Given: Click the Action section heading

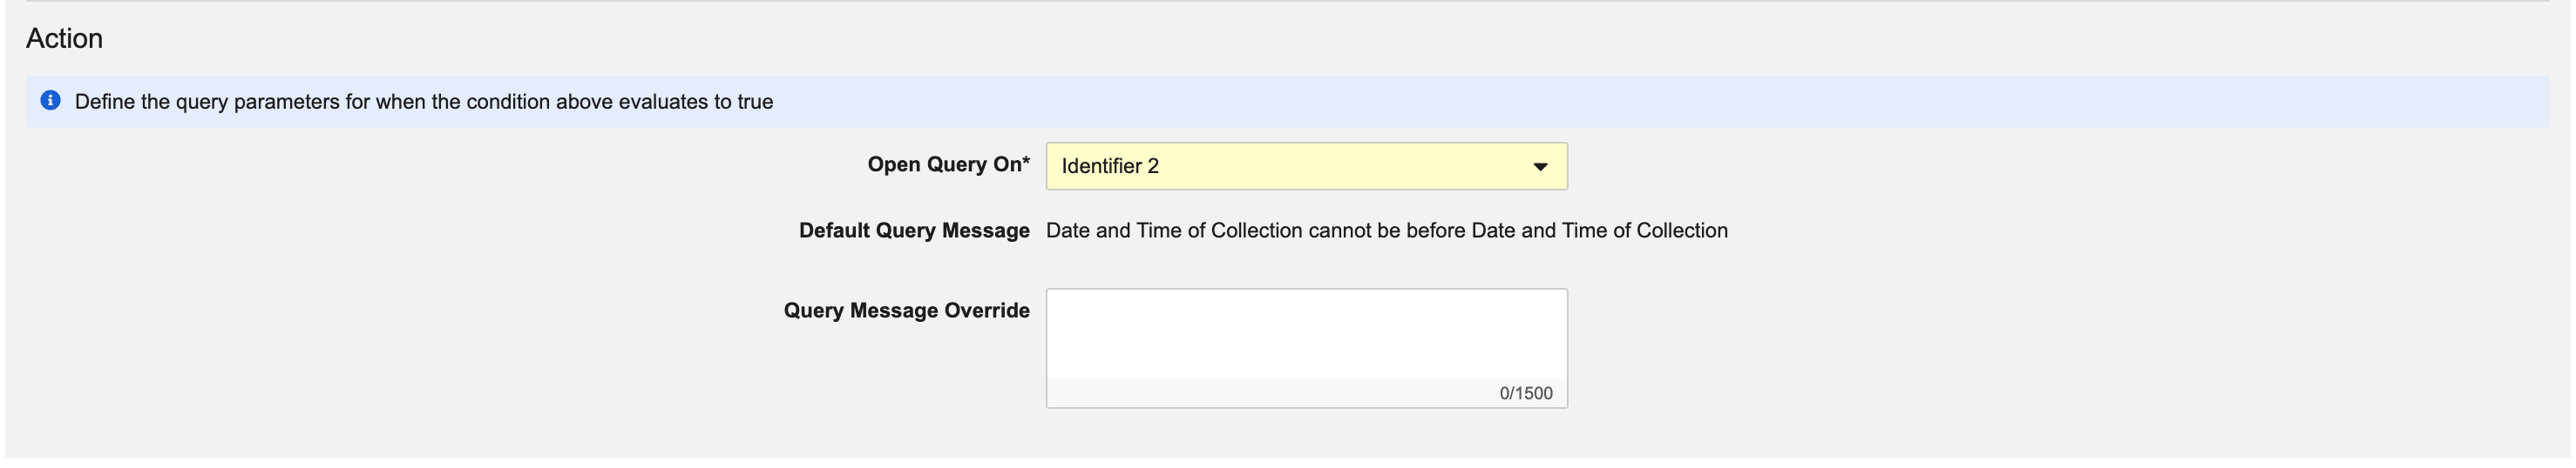Looking at the screenshot, I should point(64,39).
